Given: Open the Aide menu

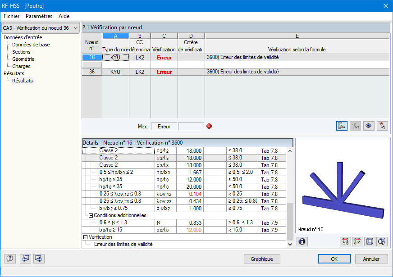Looking at the screenshot, I should pyautogui.click(x=64, y=16).
